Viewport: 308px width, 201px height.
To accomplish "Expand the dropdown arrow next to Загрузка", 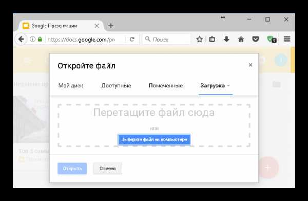I will [228, 86].
